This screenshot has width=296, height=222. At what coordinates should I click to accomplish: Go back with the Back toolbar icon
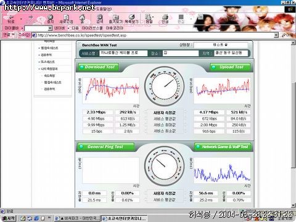[10, 18]
